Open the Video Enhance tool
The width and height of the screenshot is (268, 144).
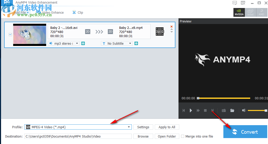(x=50, y=12)
